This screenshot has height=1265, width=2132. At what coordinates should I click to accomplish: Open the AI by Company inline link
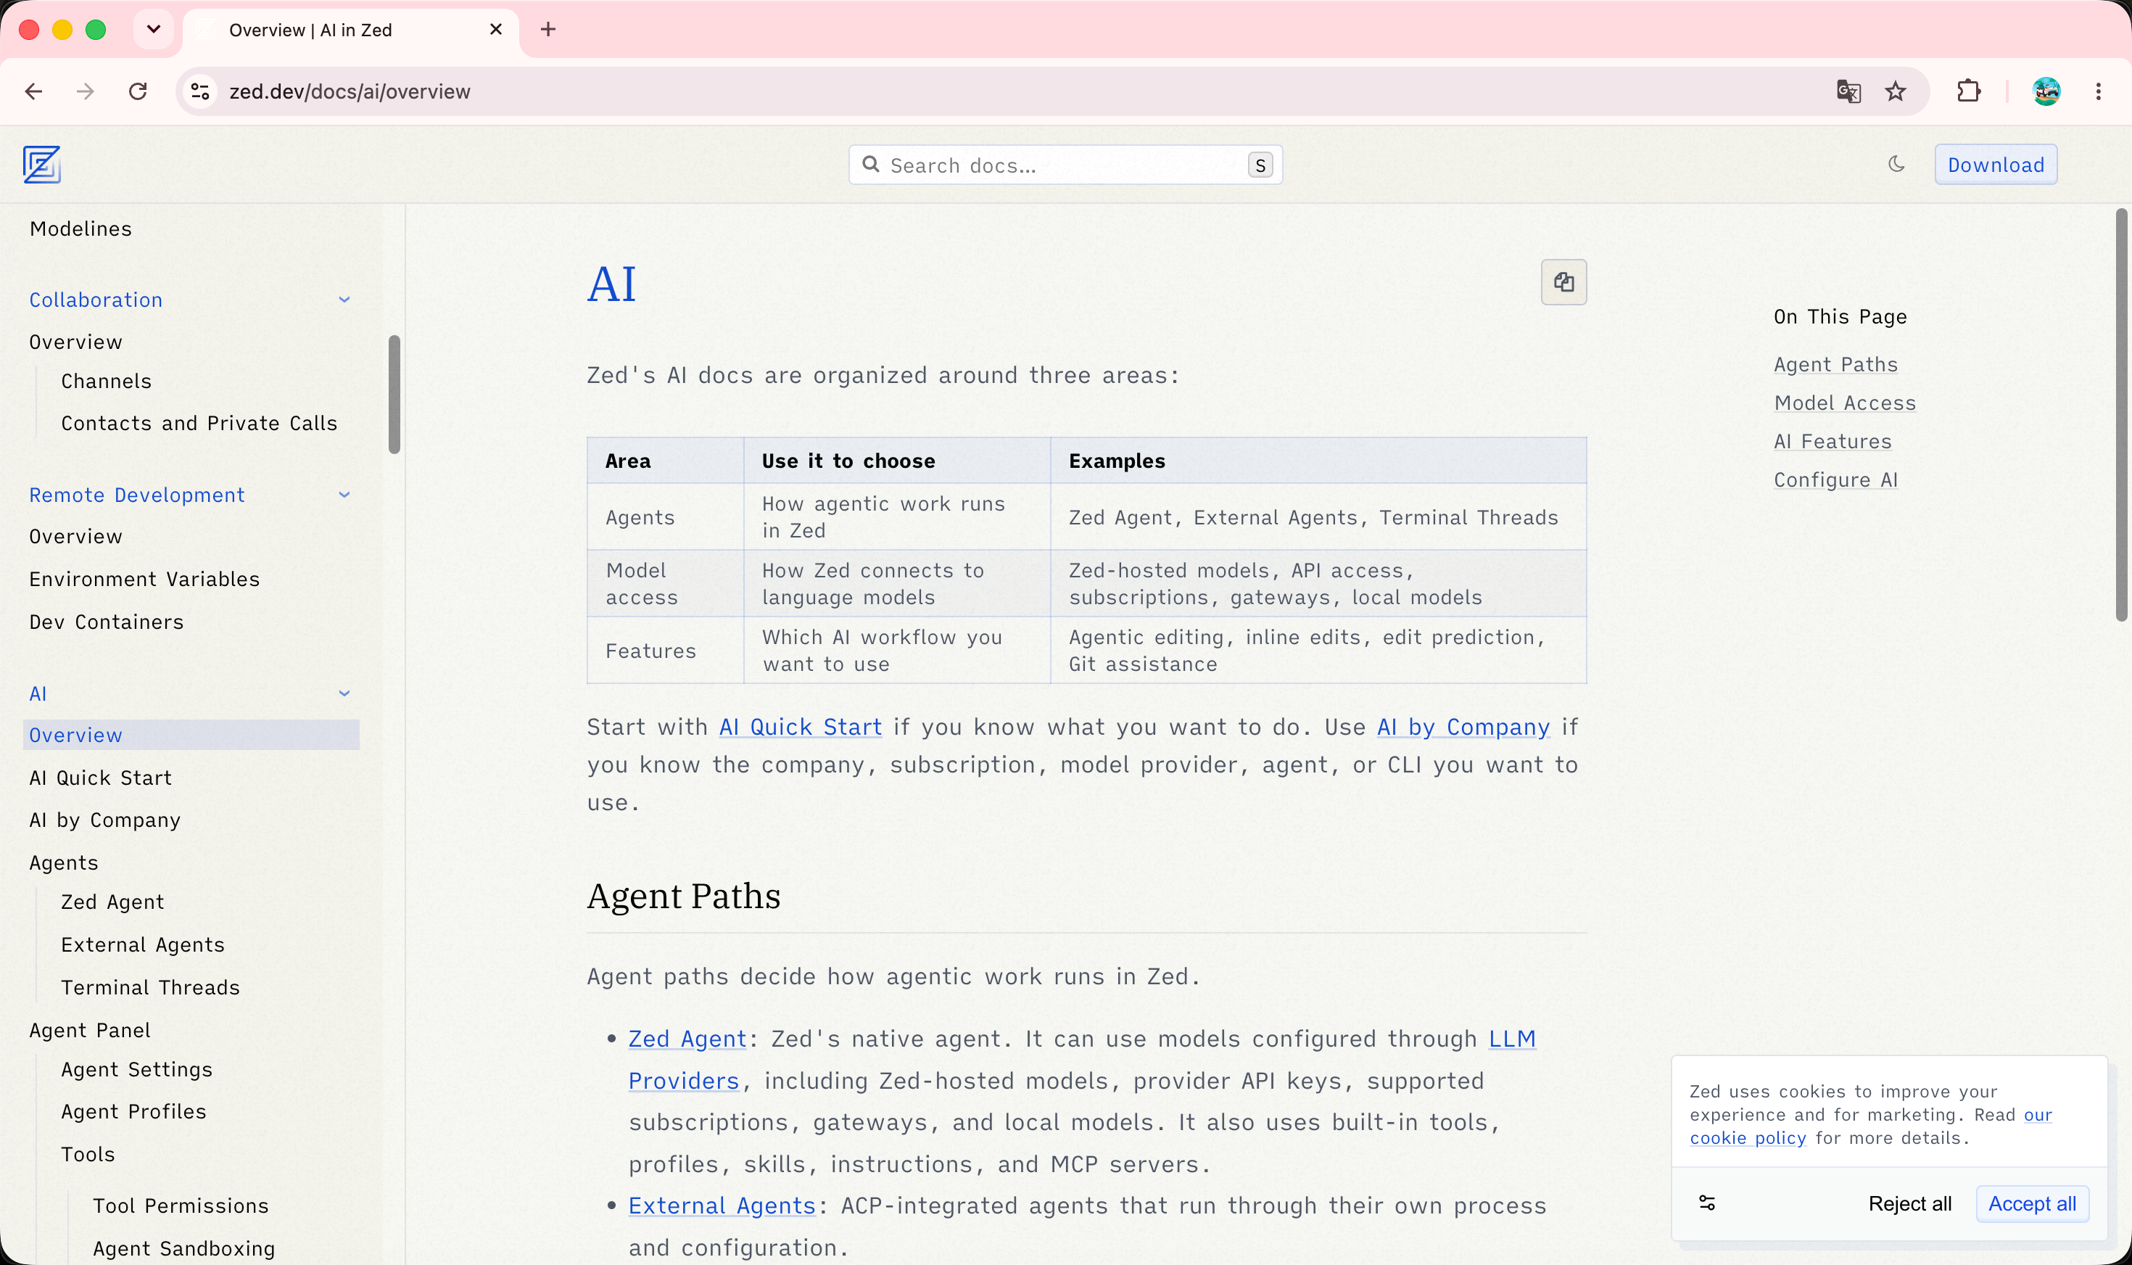(x=1463, y=726)
